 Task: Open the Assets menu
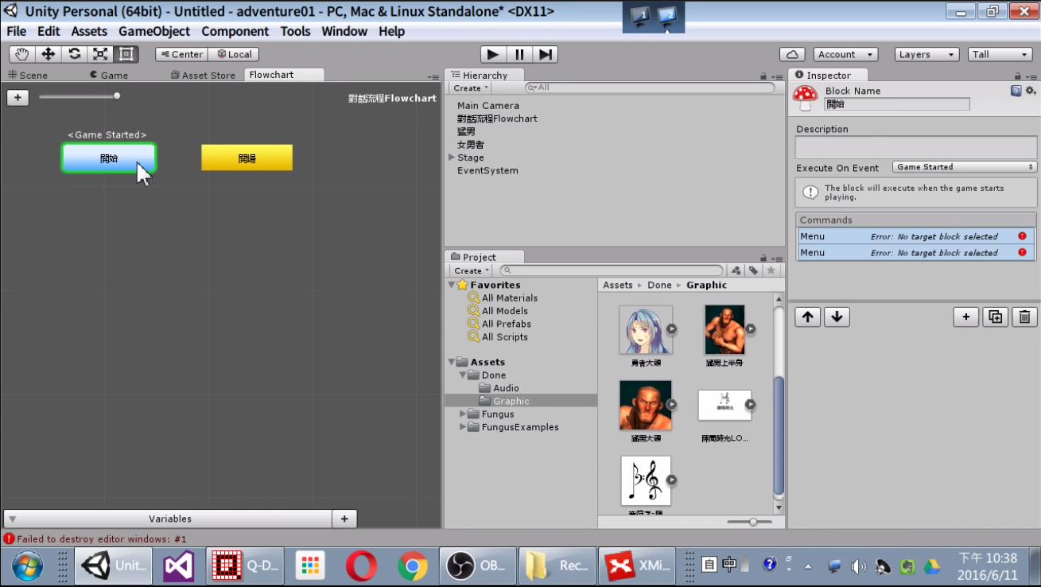pos(89,31)
